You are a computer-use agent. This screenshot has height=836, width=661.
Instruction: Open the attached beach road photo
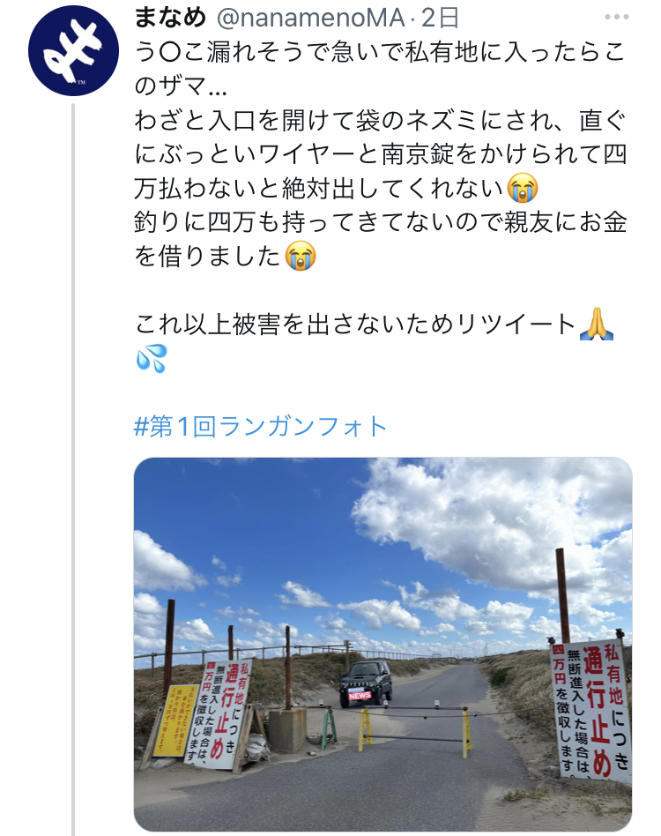click(382, 644)
